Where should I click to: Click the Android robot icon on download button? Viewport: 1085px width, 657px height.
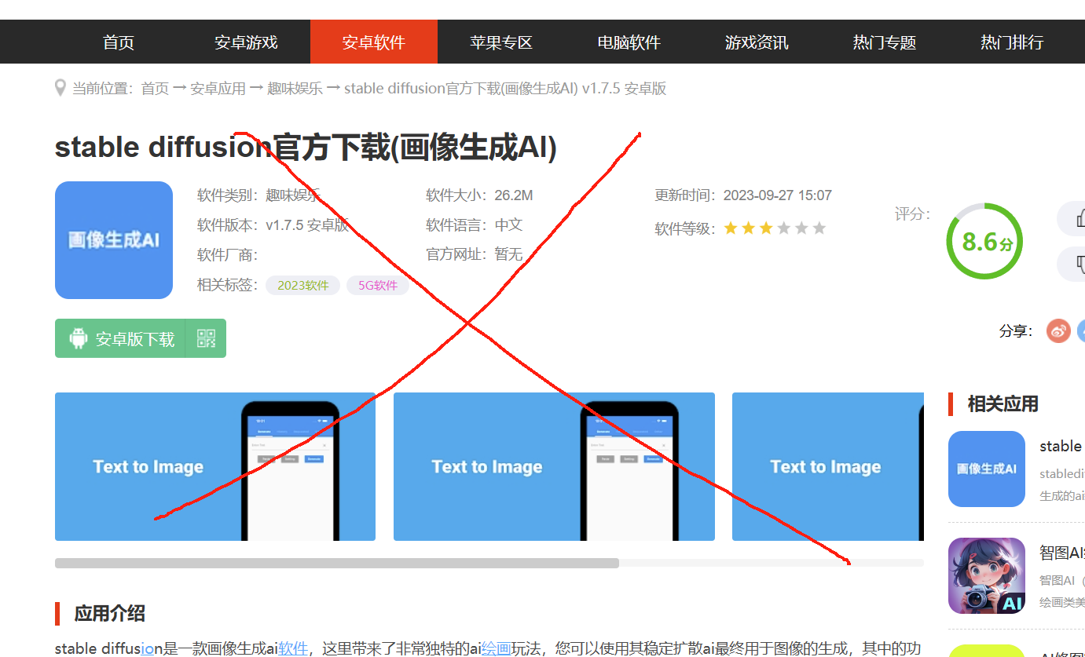tap(78, 338)
